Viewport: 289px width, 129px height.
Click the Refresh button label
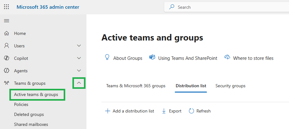(x=203, y=111)
